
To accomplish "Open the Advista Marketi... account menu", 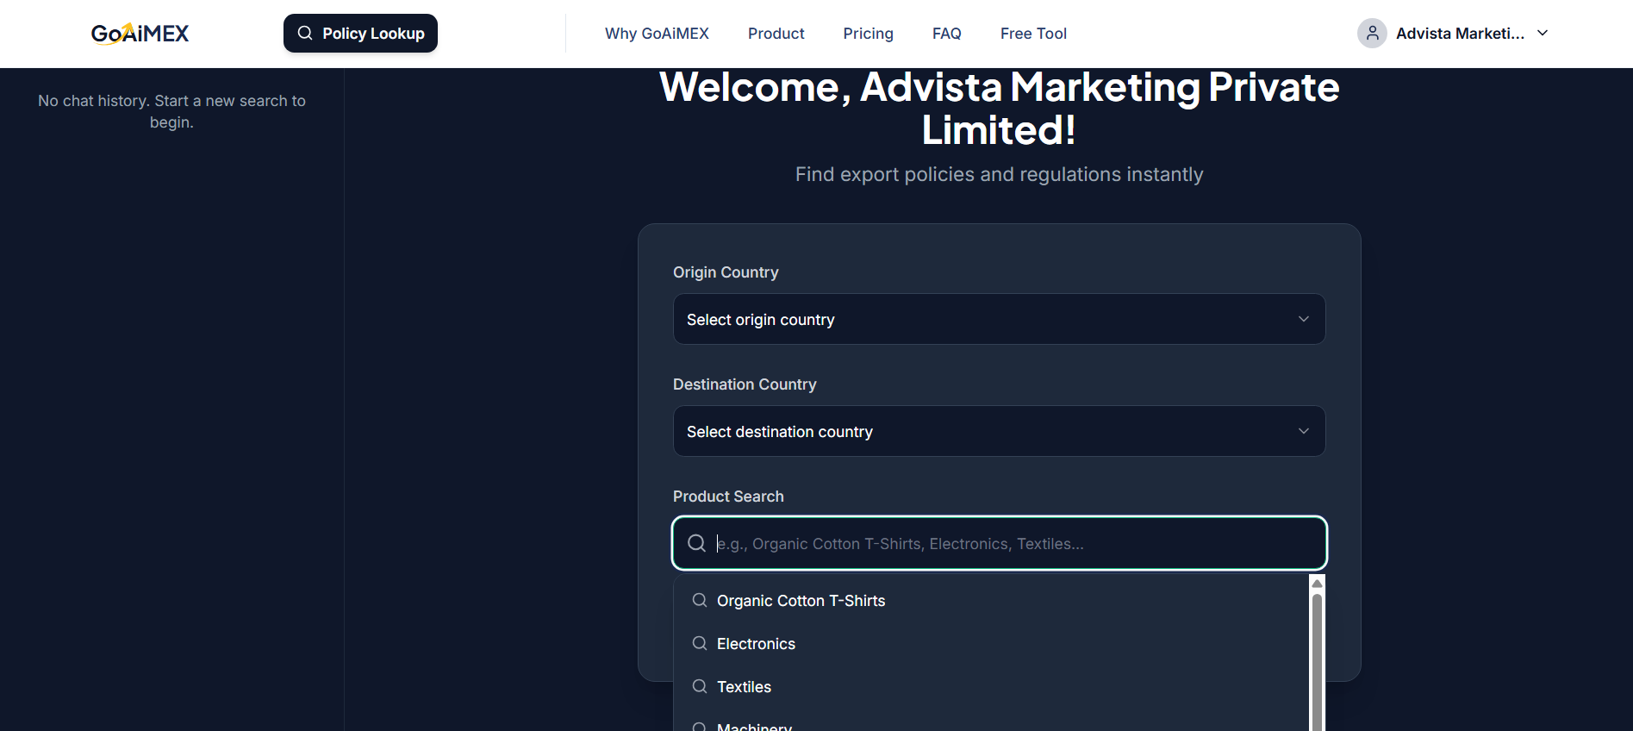I will (1454, 33).
